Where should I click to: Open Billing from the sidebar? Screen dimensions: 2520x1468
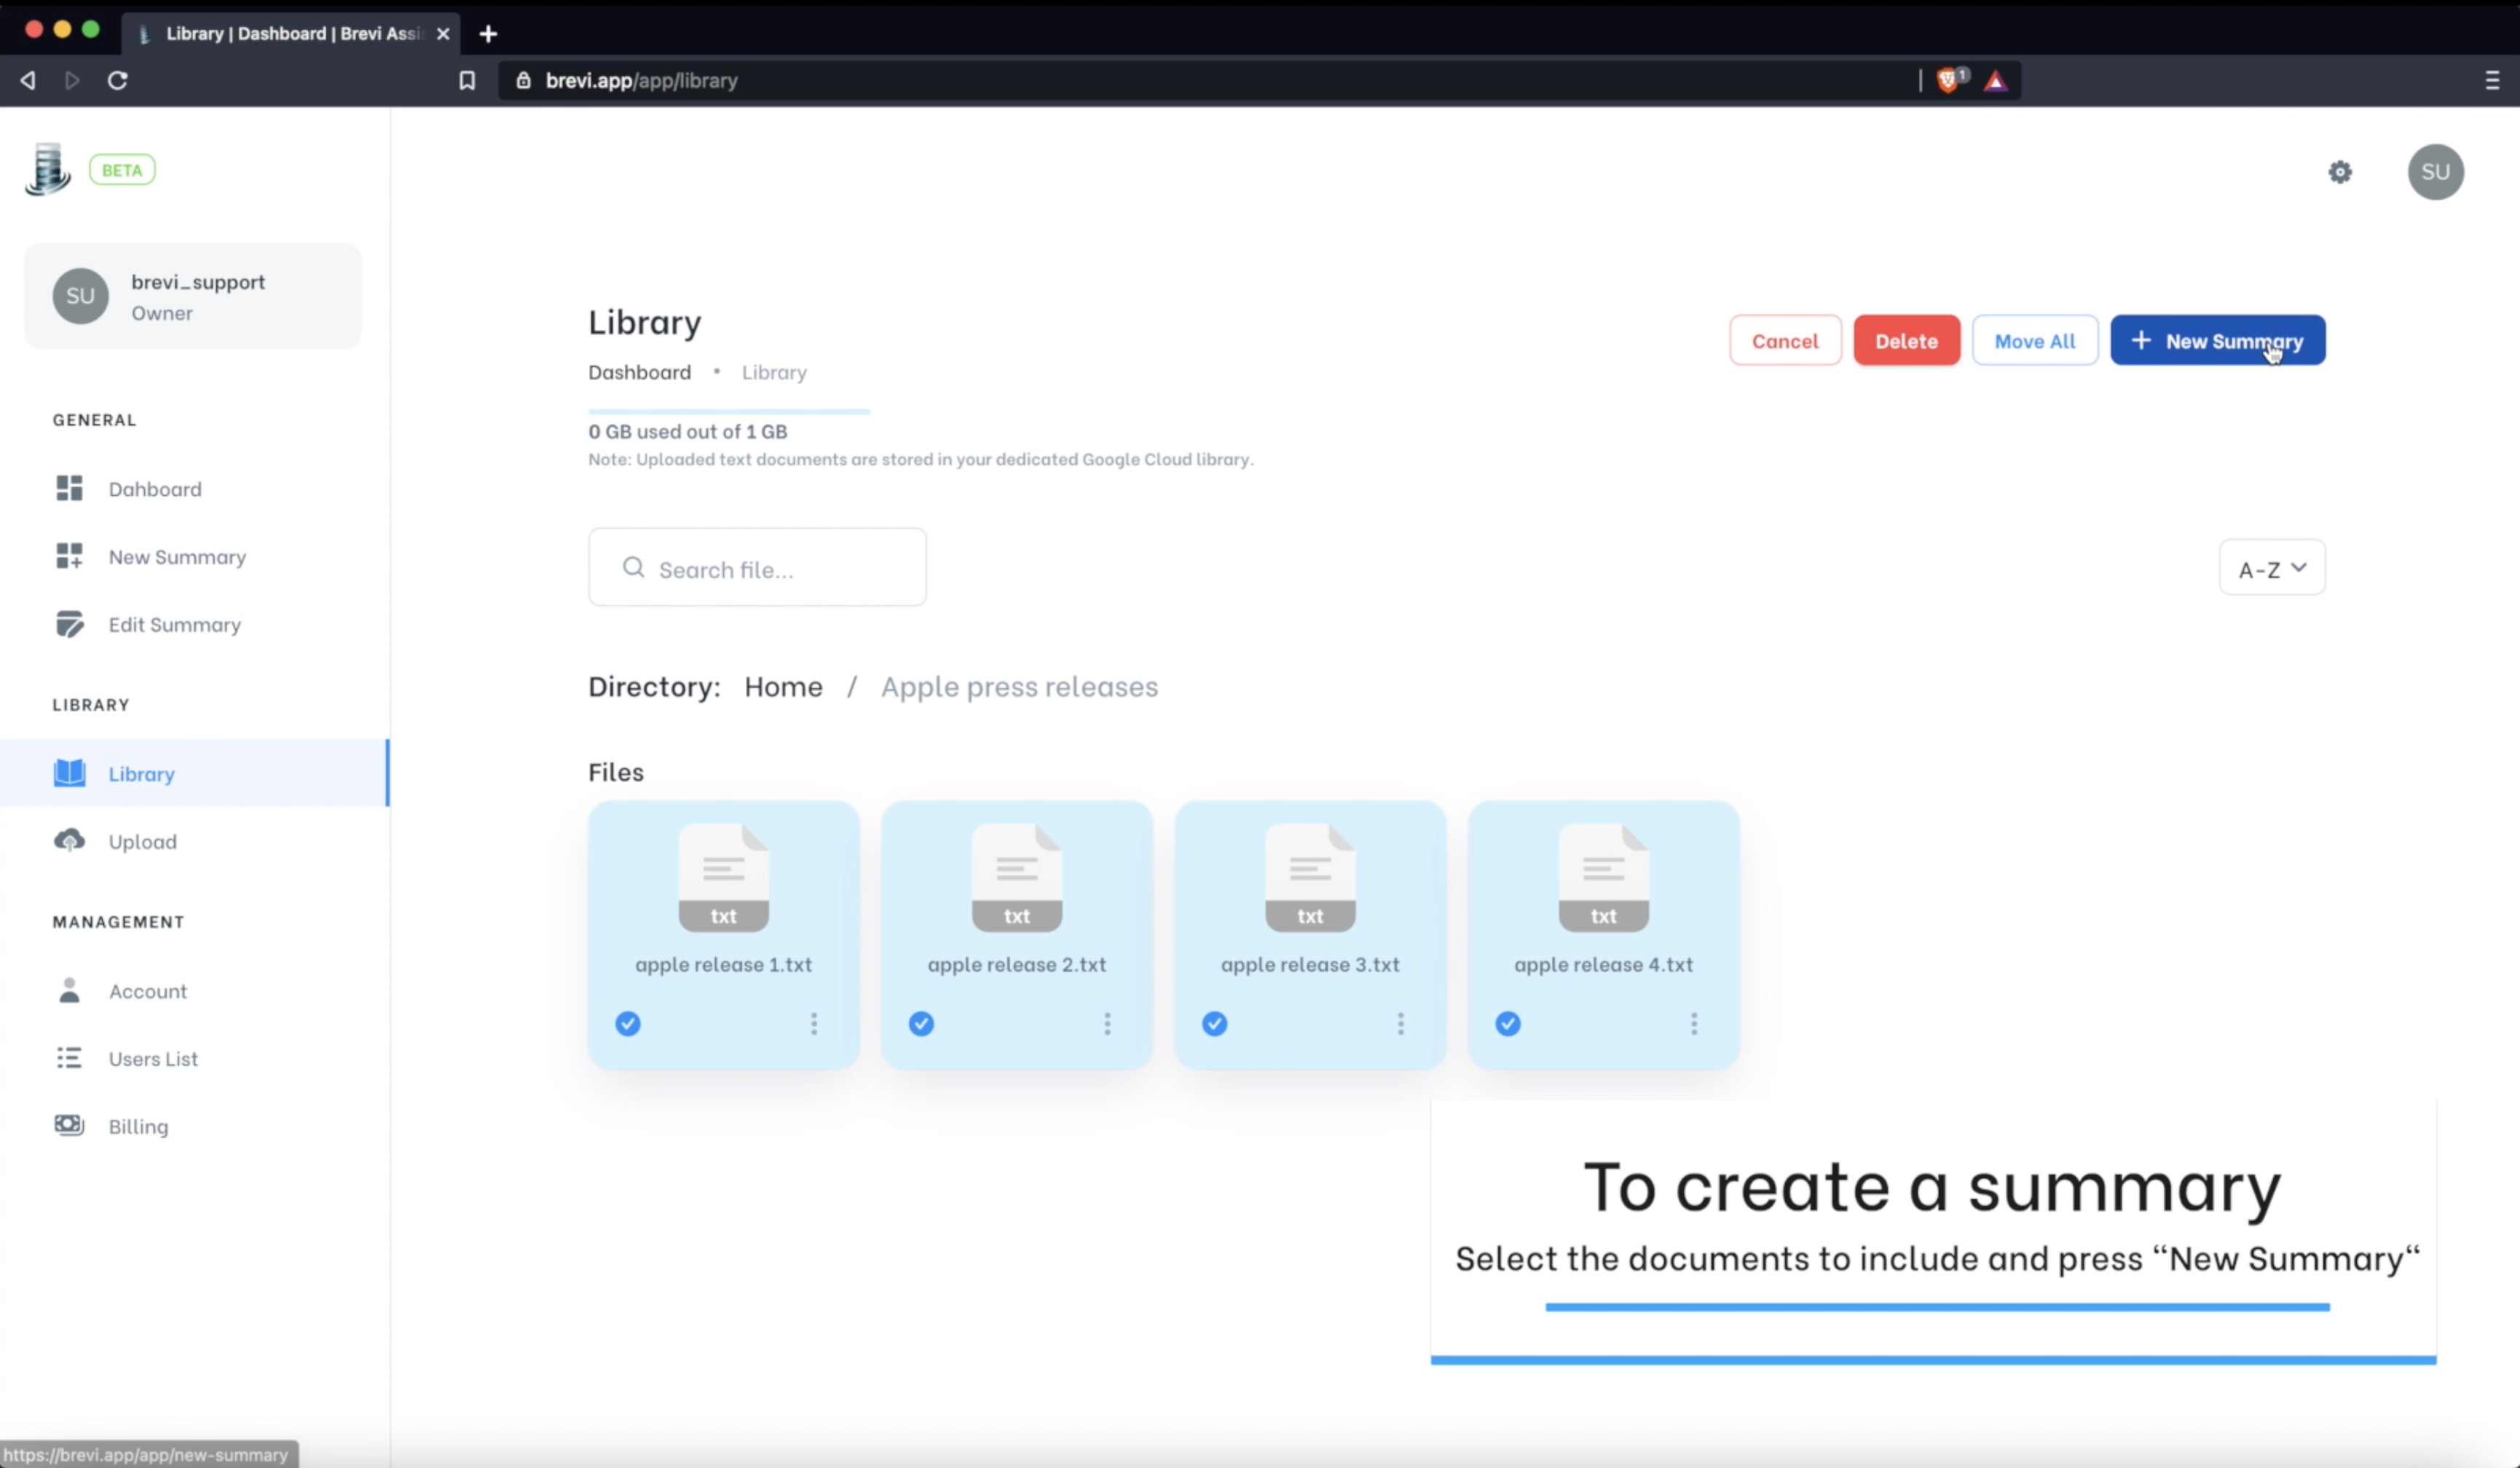click(138, 1126)
